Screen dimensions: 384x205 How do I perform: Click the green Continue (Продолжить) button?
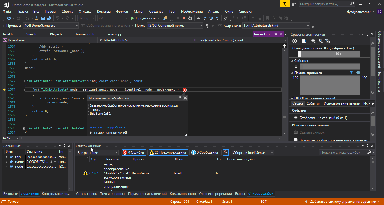tap(143, 18)
